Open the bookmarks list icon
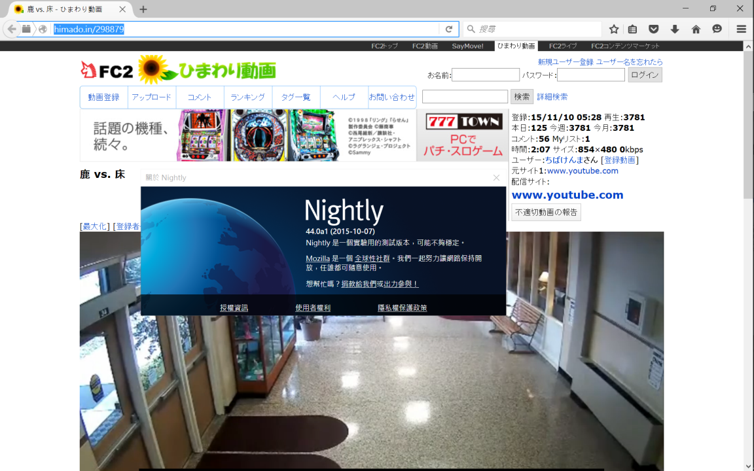Image resolution: width=754 pixels, height=471 pixels. (x=632, y=29)
